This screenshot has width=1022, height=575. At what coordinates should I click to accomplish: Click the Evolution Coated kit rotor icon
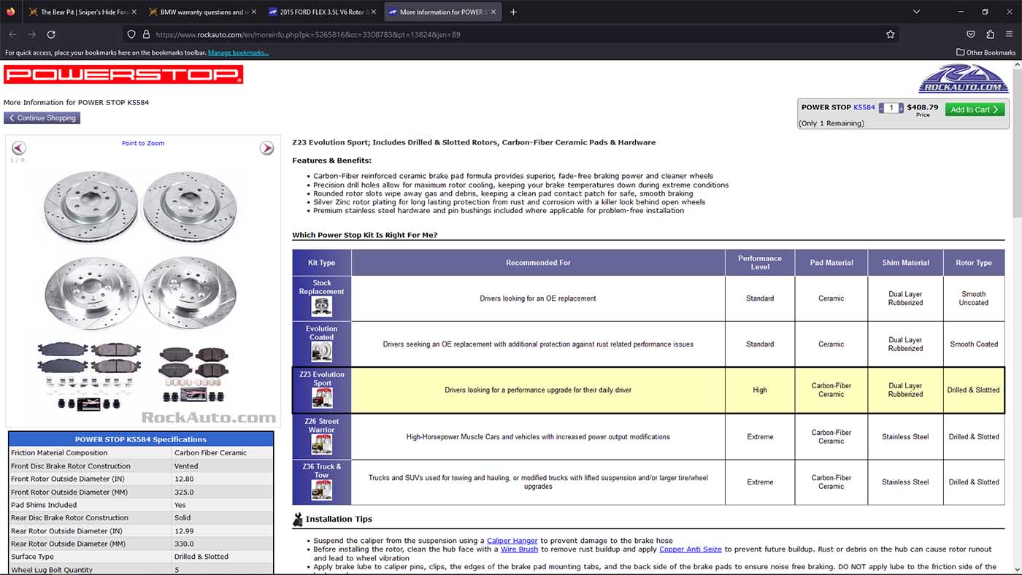click(x=322, y=352)
